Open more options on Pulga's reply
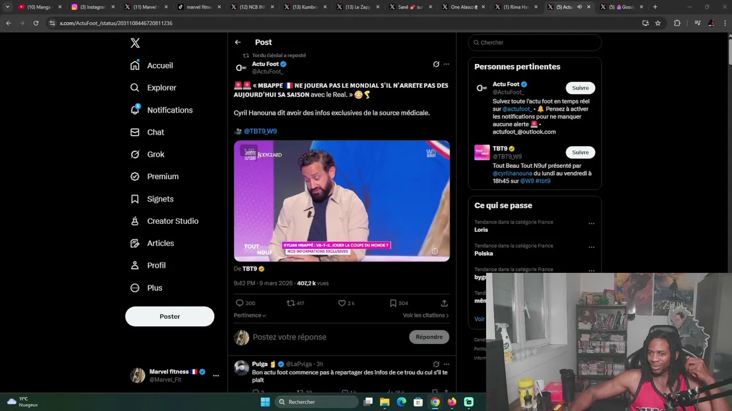 446,364
